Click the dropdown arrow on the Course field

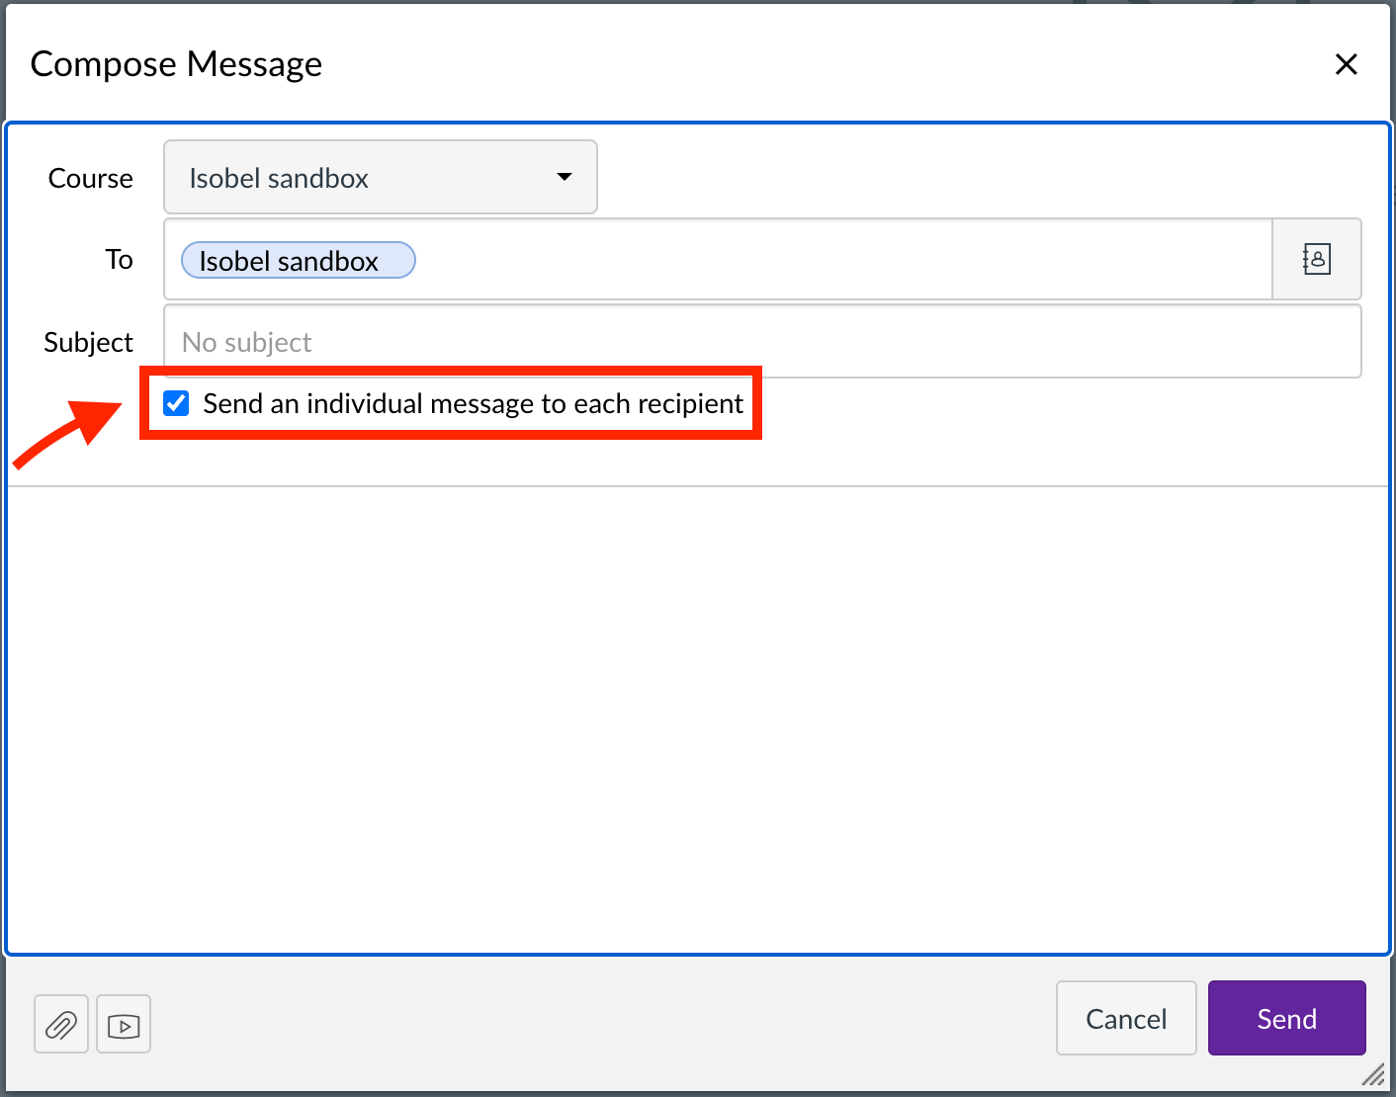point(564,177)
